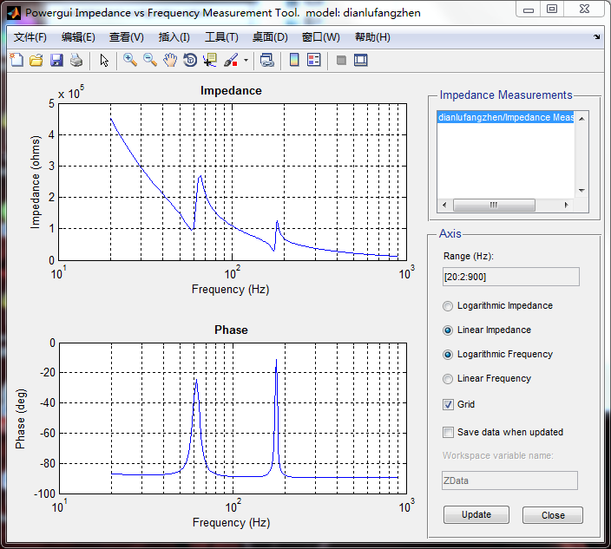This screenshot has height=549, width=611.
Task: Toggle the Grid checkbox
Action: point(448,404)
